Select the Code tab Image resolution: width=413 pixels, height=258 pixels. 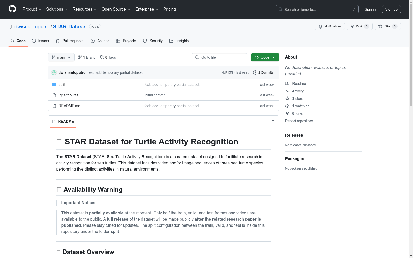point(18,41)
